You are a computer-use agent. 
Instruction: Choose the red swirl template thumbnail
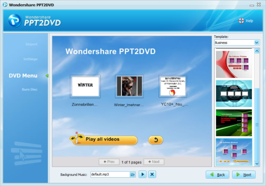(x=234, y=64)
